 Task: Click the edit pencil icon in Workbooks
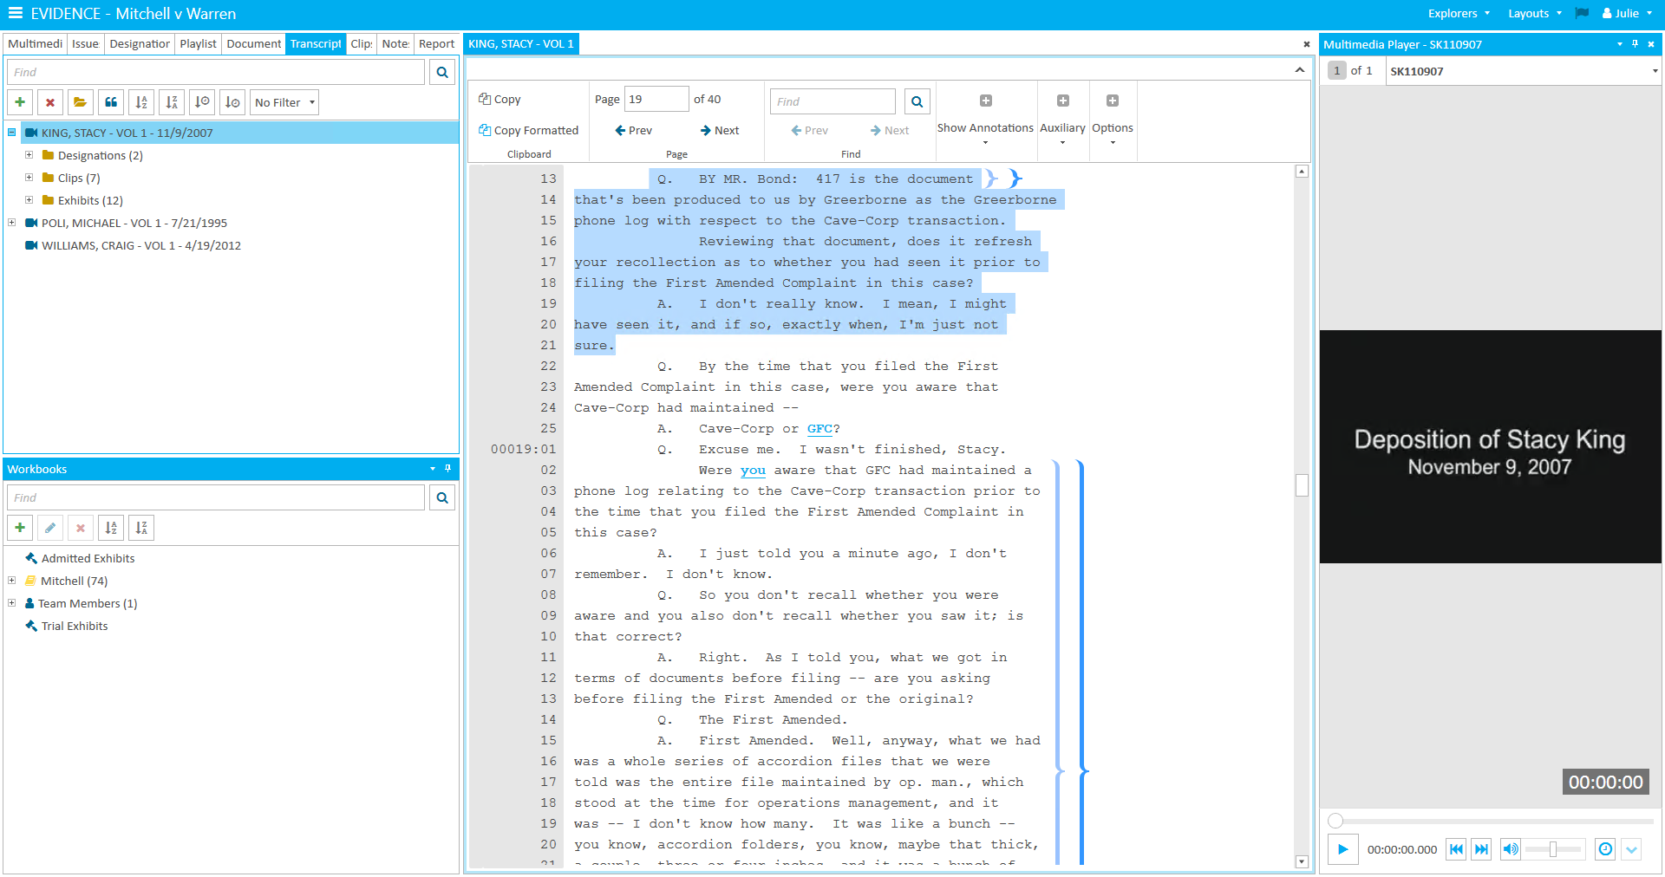click(50, 528)
